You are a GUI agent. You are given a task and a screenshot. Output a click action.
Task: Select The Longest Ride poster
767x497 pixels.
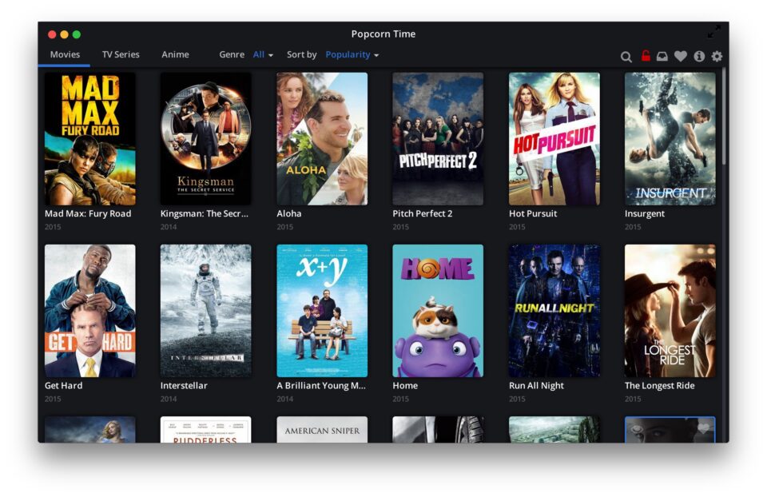[670, 311]
